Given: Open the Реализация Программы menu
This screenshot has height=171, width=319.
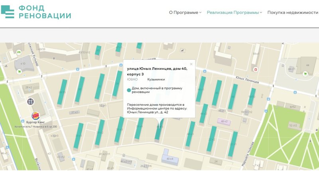Looking at the screenshot, I should [232, 12].
